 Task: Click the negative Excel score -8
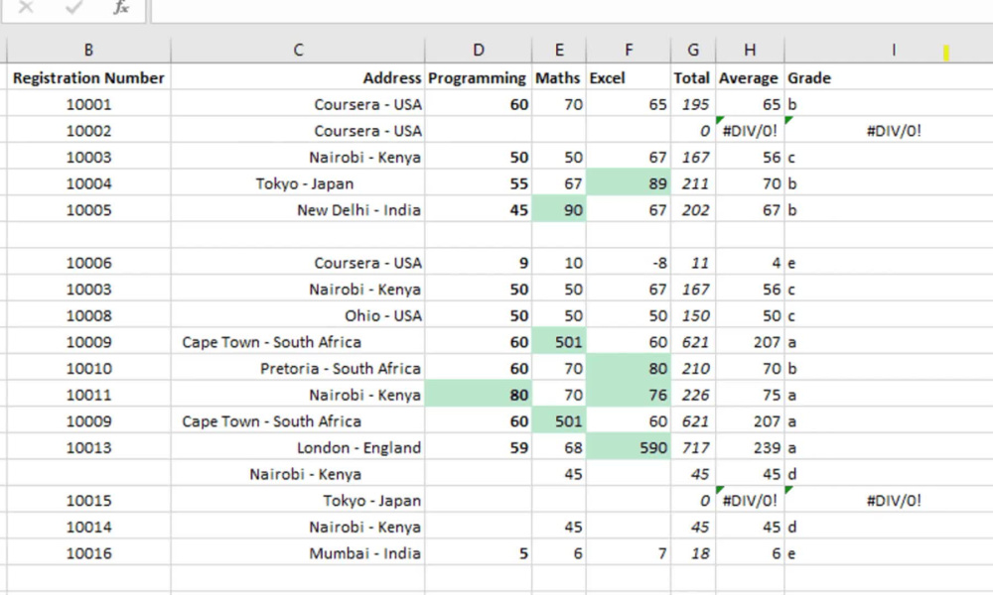629,263
